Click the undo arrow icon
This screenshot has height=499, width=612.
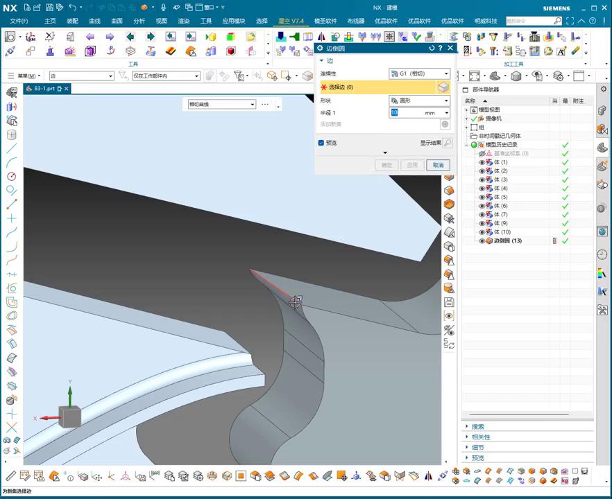point(71,8)
